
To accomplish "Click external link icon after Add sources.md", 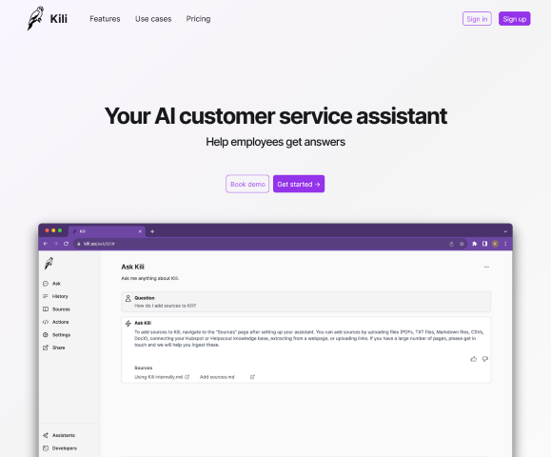I will 252,377.
